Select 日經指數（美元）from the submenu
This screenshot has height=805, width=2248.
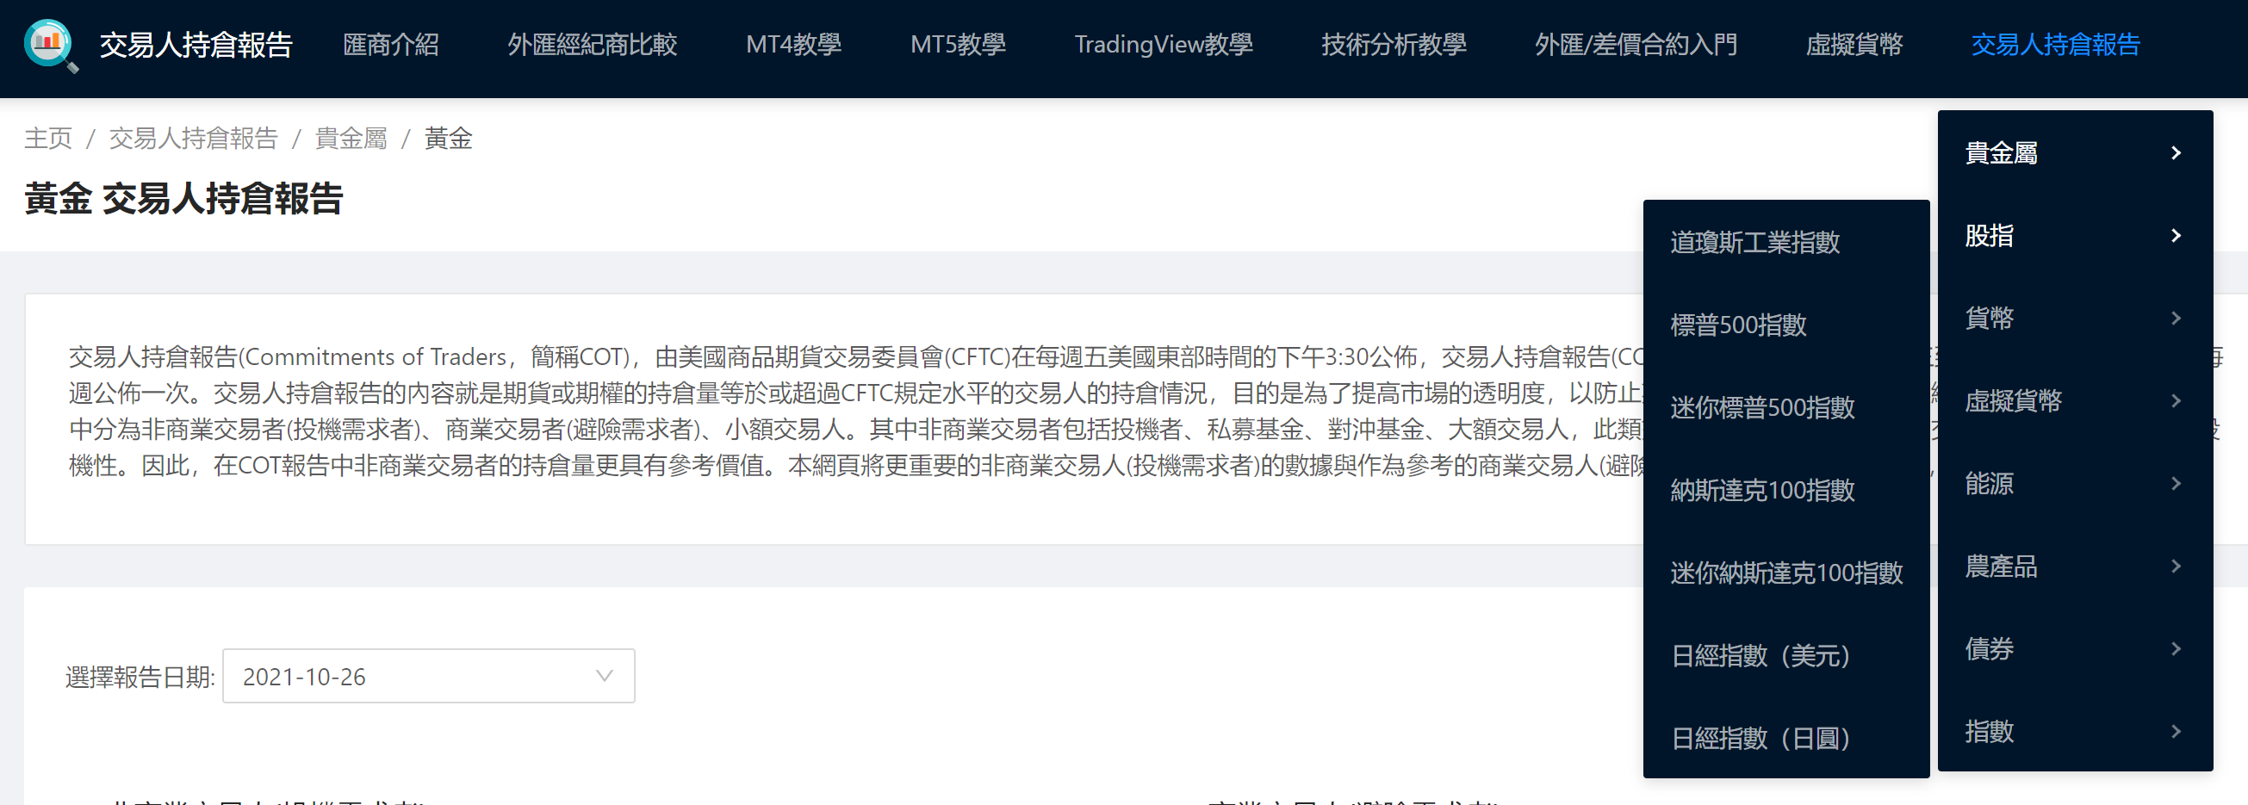tap(1785, 655)
